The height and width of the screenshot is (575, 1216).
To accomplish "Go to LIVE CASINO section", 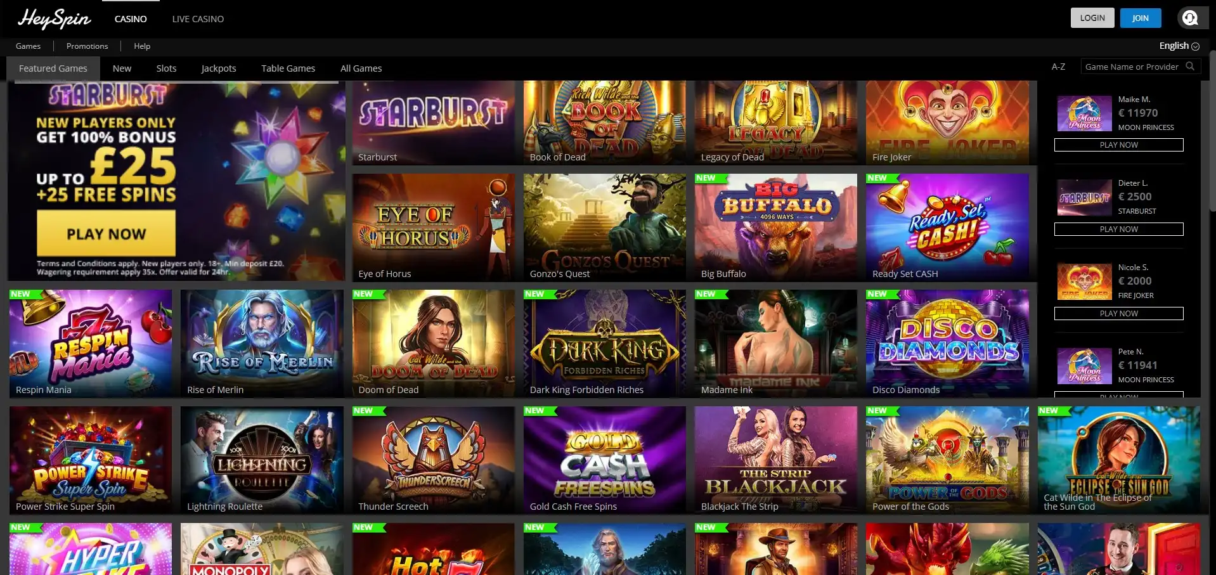I will tap(198, 19).
